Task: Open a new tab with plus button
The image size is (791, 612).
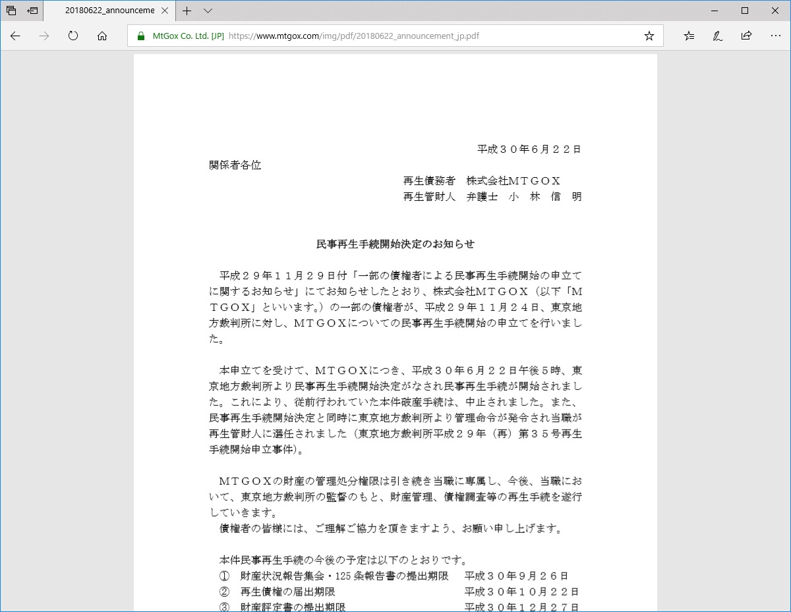Action: (x=187, y=11)
